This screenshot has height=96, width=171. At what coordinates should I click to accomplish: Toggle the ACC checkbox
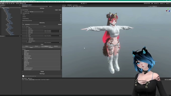(x=27, y=28)
